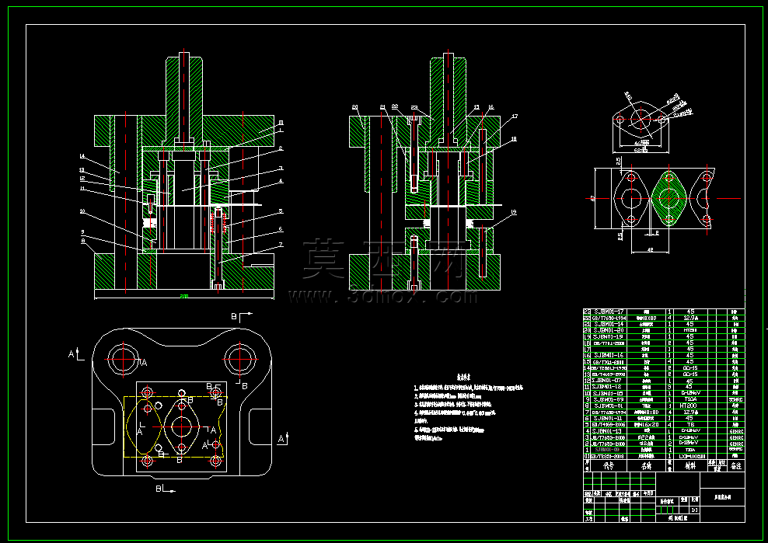This screenshot has width=768, height=543.
Task: Click the upper-left guide pillar circle in plan view
Action: [123, 360]
